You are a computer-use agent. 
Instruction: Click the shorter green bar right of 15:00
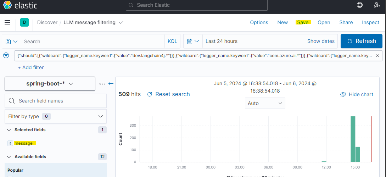click(358, 154)
